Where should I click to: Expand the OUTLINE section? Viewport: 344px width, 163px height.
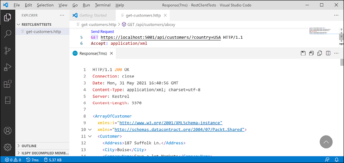(19, 146)
